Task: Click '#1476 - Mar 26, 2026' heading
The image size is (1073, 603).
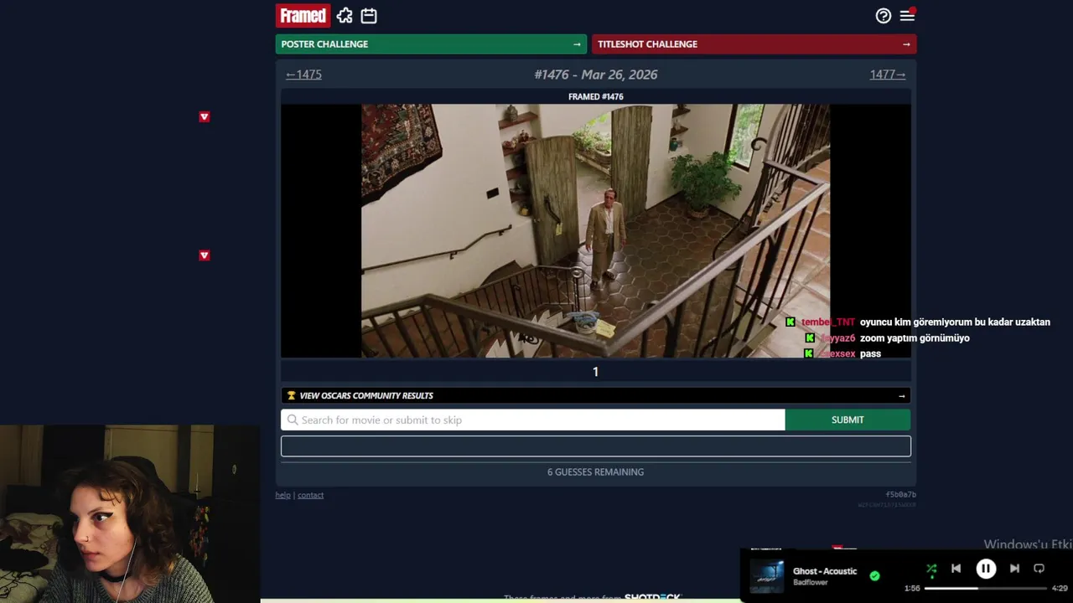Action: (x=596, y=75)
